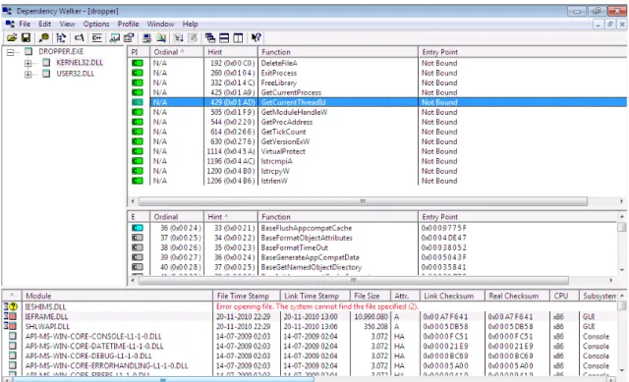The image size is (629, 382).
Task: Click the Tile Horizontally toolbar icon
Action: 224,37
